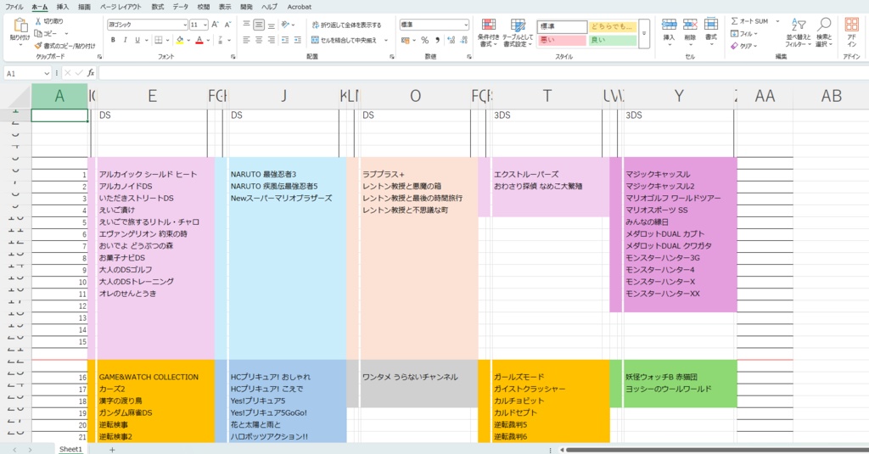Switch to the Insert (挿入) ribbon tab

pyautogui.click(x=63, y=7)
